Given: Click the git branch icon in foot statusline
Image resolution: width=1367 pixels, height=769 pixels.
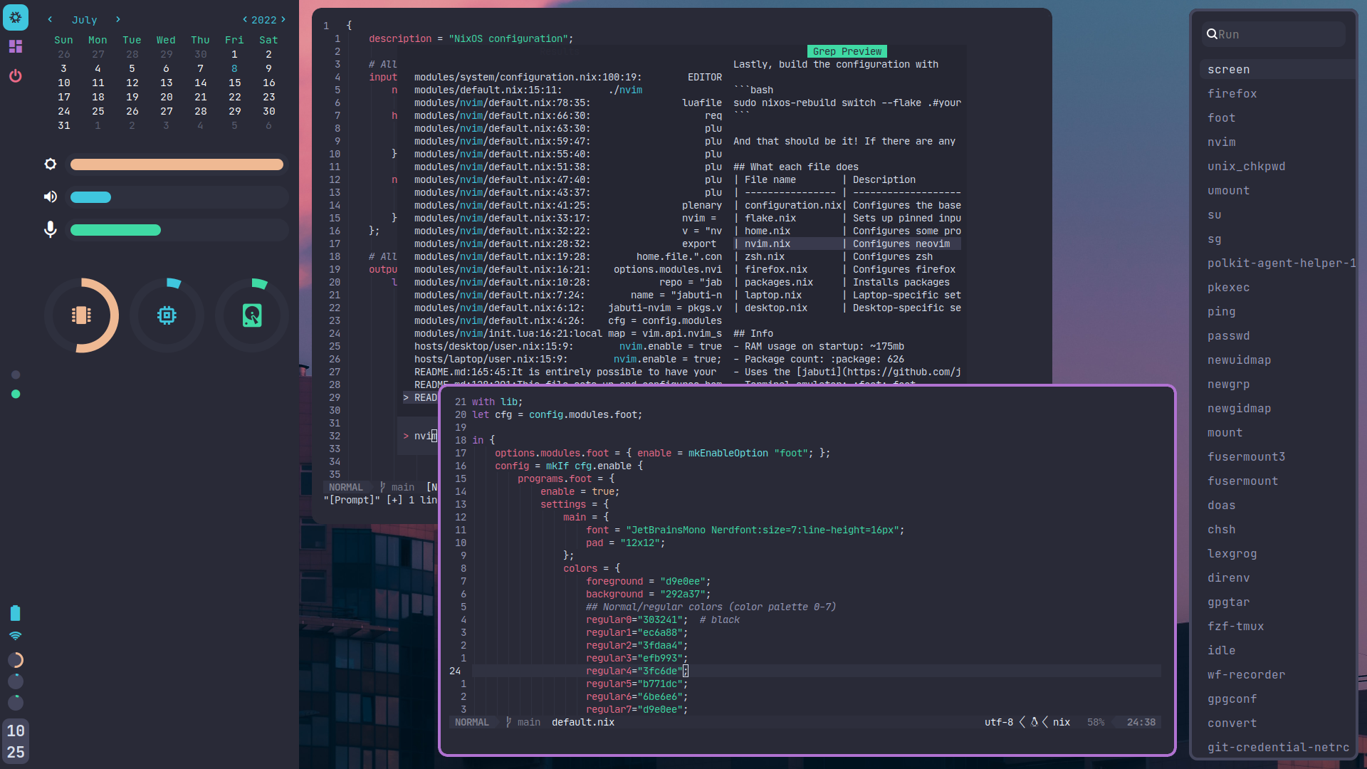Looking at the screenshot, I should (x=508, y=722).
